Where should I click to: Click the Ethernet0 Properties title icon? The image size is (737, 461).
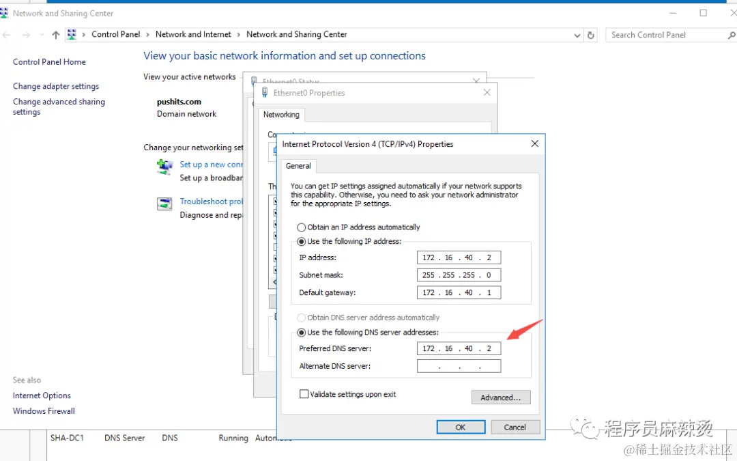(265, 93)
